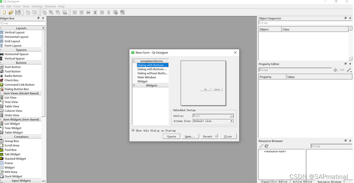Viewport: 354px width, 183px height.
Task: Click the Create button
Action: pyautogui.click(x=171, y=137)
